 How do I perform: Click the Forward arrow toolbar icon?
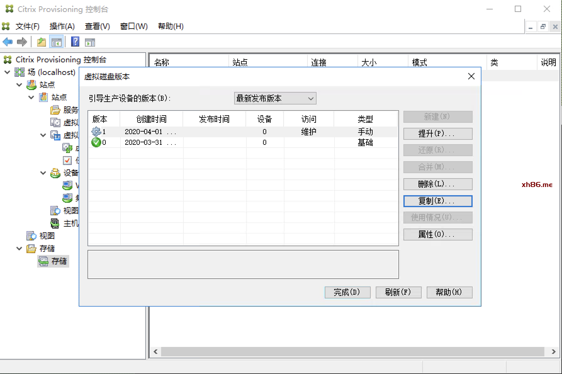tap(22, 42)
